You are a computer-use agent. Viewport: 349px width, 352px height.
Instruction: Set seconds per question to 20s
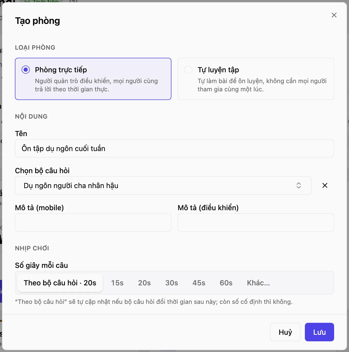click(144, 283)
